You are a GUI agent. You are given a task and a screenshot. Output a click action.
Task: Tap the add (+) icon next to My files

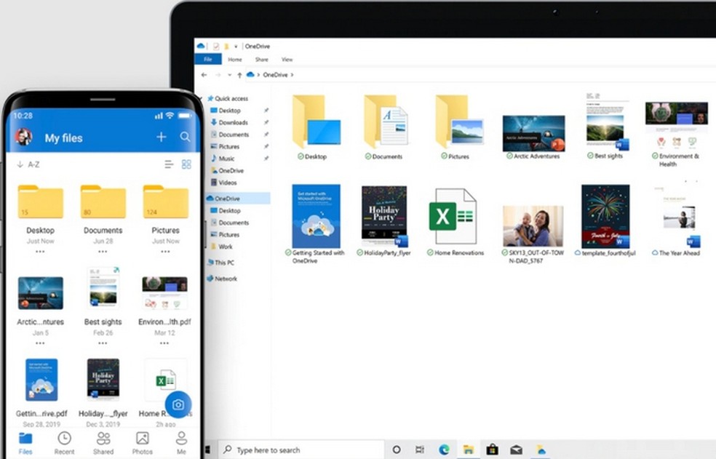pos(160,137)
